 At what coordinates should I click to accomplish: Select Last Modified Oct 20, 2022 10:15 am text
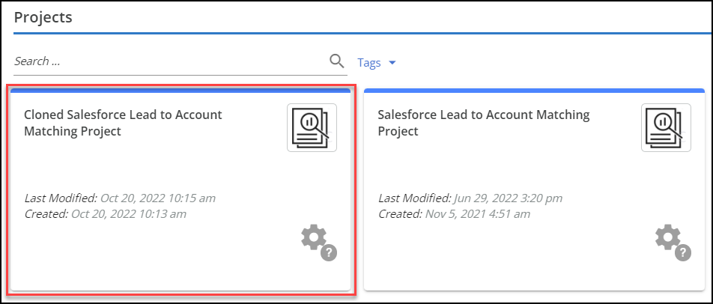pyautogui.click(x=120, y=198)
